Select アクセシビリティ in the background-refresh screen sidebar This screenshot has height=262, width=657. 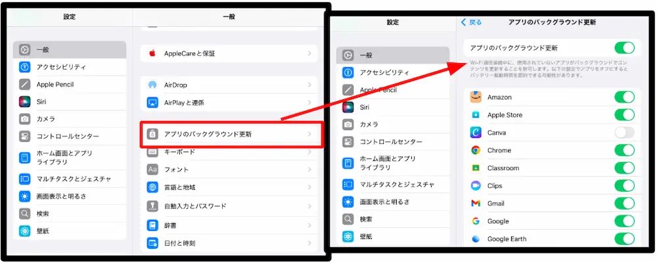point(393,72)
